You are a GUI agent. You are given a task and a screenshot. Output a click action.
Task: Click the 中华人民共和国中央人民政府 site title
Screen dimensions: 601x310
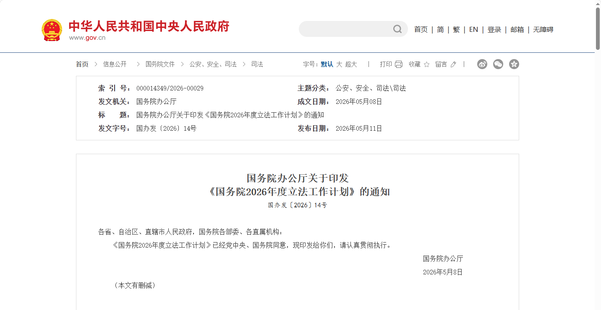pos(149,26)
